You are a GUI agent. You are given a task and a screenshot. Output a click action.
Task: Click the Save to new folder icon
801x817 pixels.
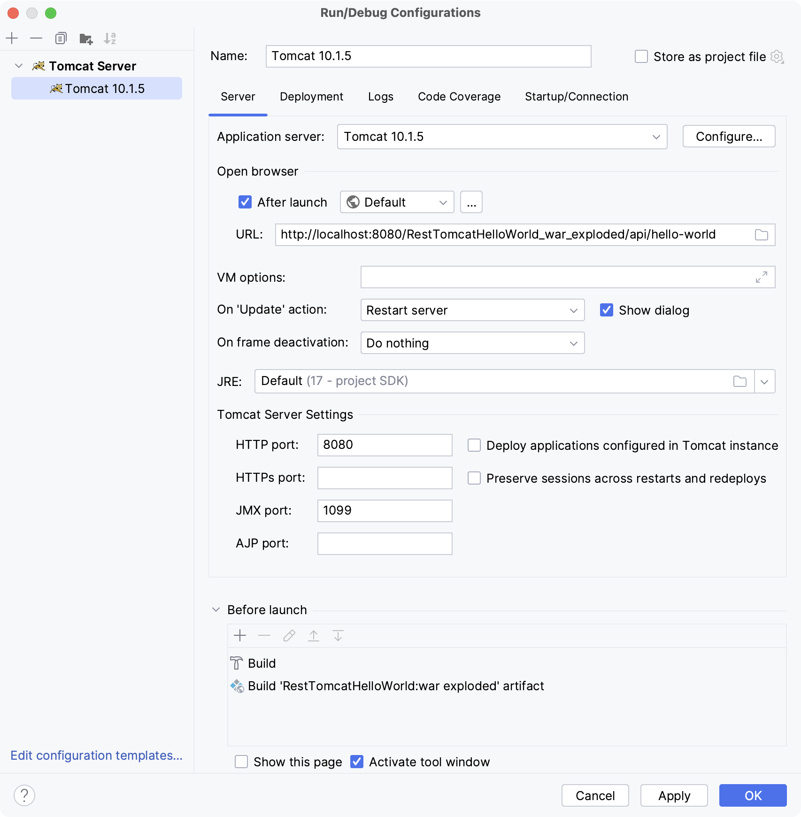[86, 39]
